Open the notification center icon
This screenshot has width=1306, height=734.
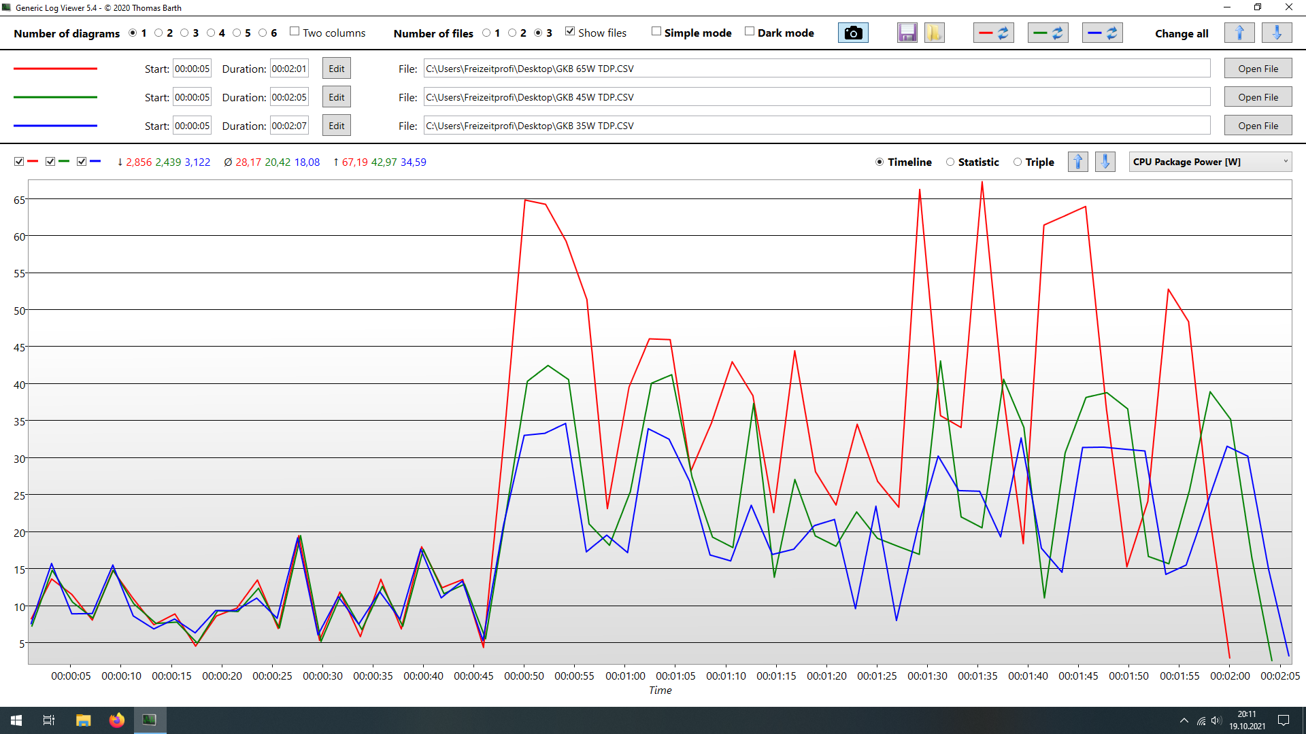click(1284, 720)
